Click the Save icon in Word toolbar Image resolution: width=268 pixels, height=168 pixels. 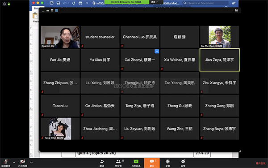(x=58, y=3)
